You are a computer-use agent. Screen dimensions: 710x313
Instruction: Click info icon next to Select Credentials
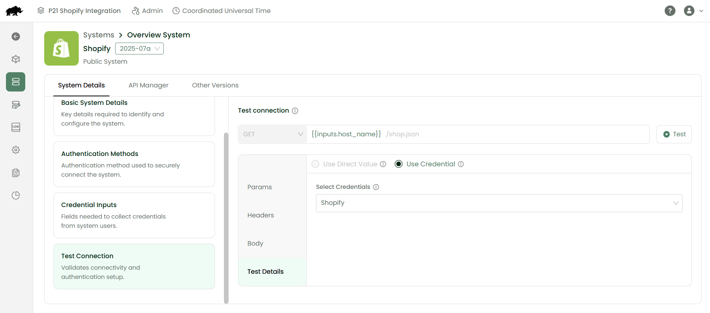(376, 187)
